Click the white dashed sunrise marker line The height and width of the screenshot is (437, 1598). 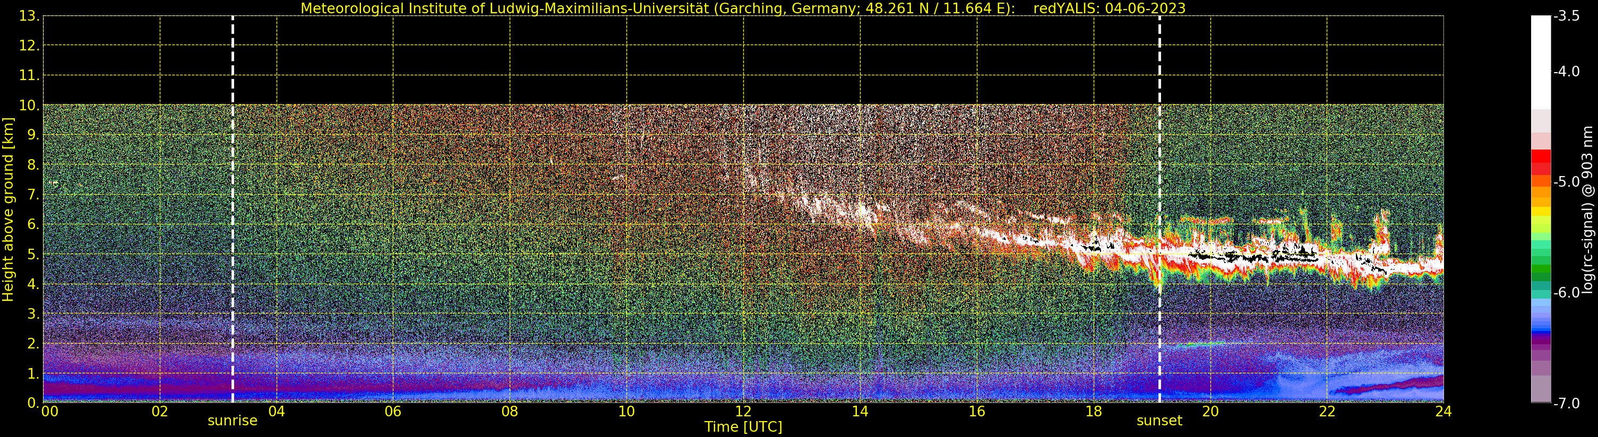click(233, 209)
